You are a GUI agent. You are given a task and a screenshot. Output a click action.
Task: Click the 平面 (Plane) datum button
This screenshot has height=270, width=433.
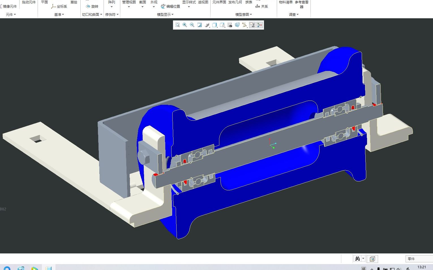click(44, 2)
